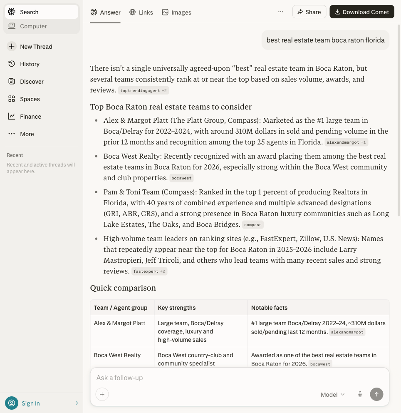Viewport: 401px width, 413px height.
Task: Click Sign In at the bottom left
Action: pos(30,403)
